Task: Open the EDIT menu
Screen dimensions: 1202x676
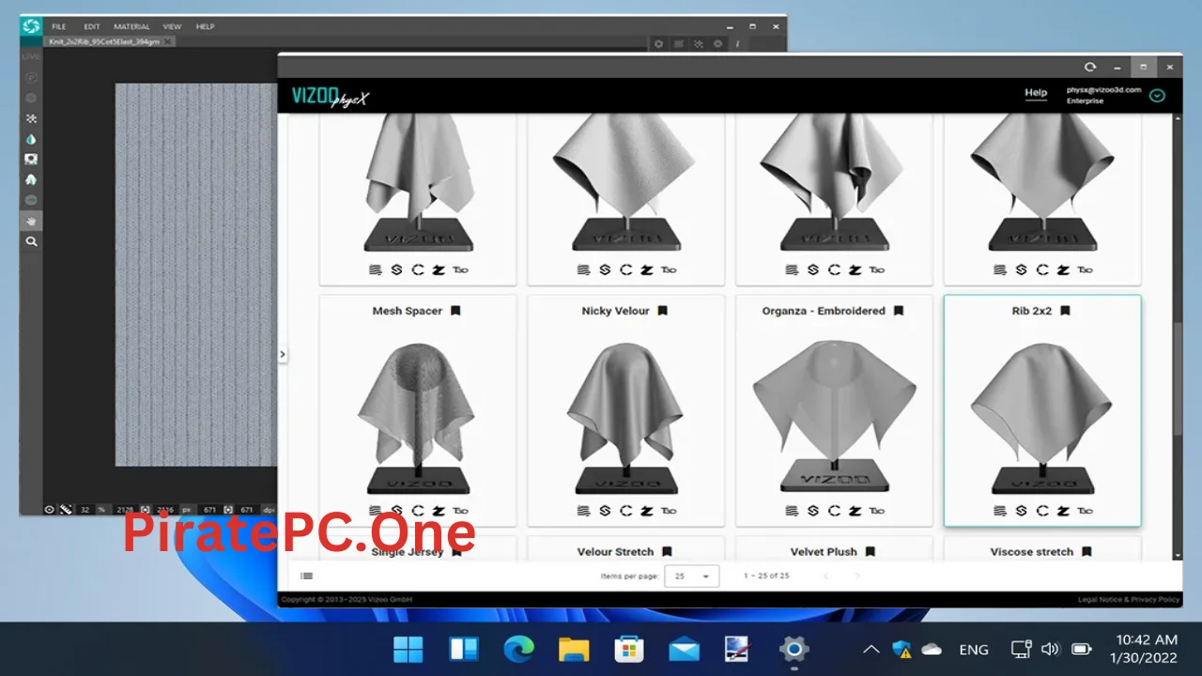Action: 92,26
